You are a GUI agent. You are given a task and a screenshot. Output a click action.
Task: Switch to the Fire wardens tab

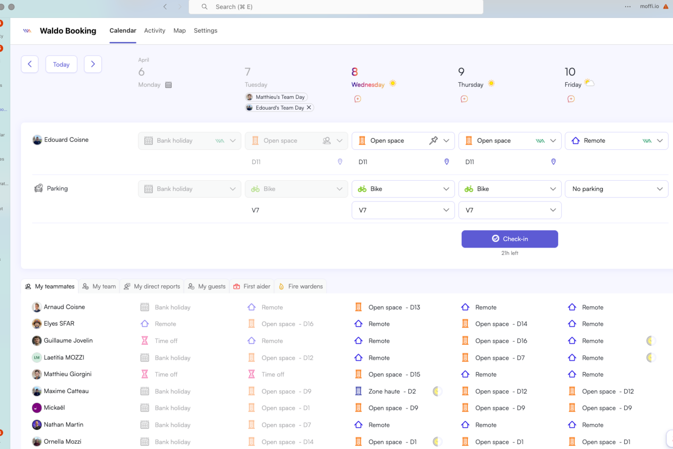coord(300,286)
